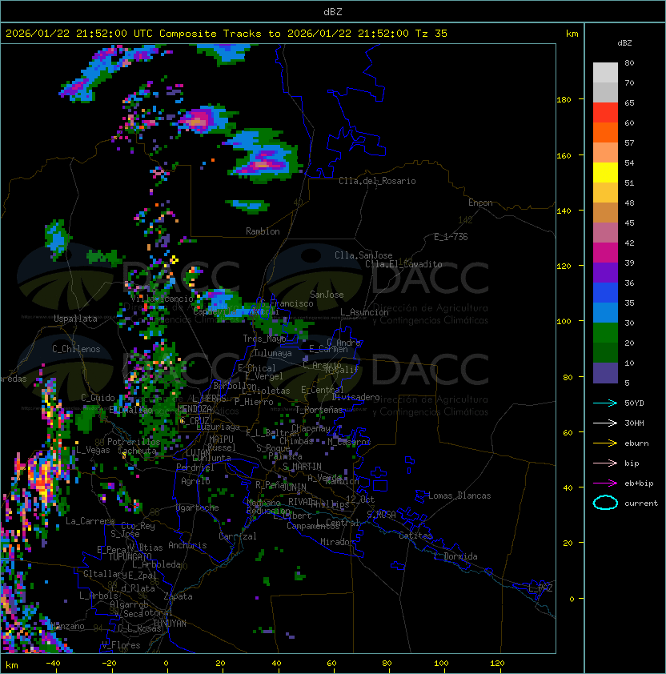Click the dark green 10 dBZ swatch
This screenshot has width=666, height=674.
(605, 352)
